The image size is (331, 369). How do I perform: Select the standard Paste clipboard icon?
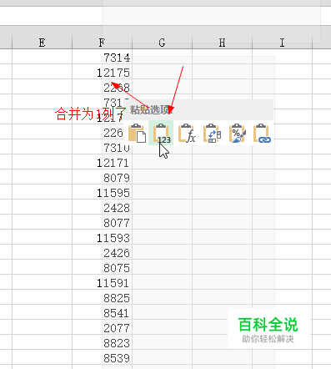click(137, 133)
